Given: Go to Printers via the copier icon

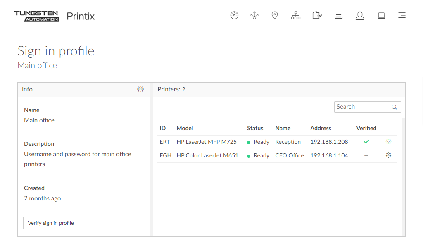Looking at the screenshot, I should 317,16.
